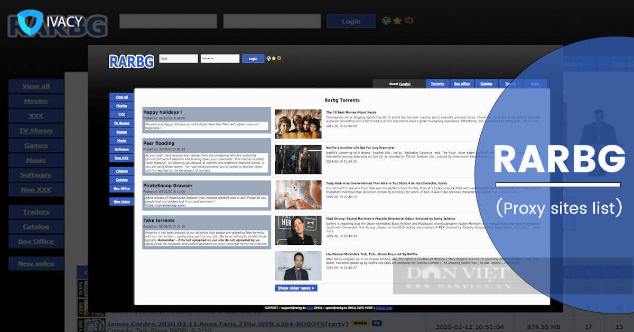Screen dimensions: 634x332
Task: Click New index in the background window sidebar
Action: point(36,263)
